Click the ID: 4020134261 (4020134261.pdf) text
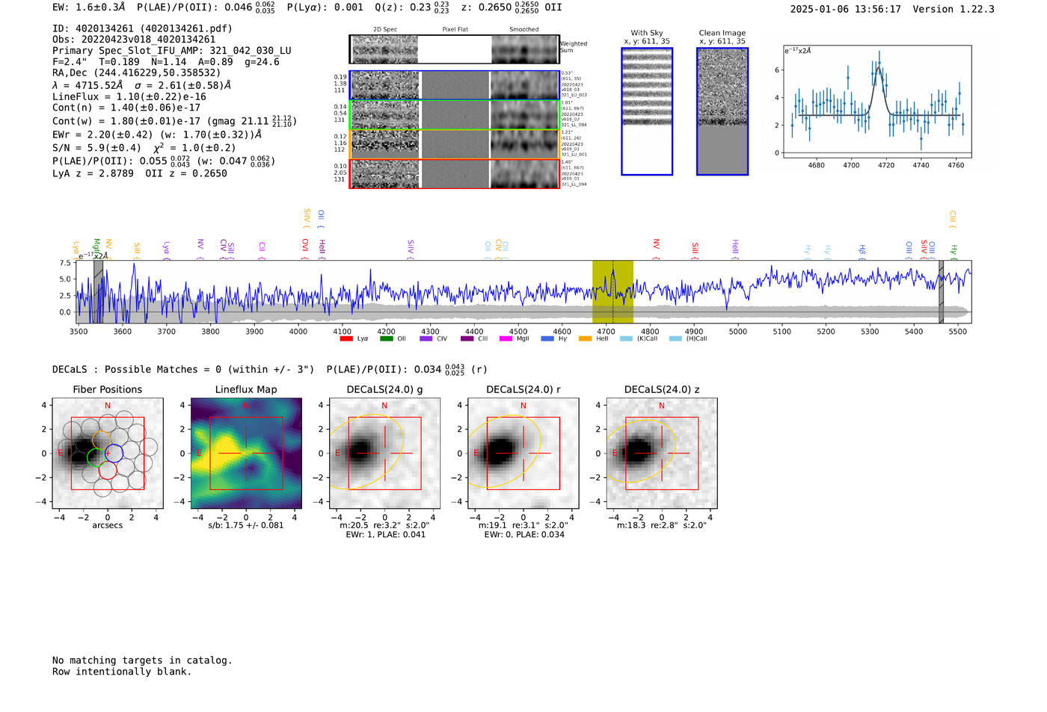The width and height of the screenshot is (1047, 712). 142,28
